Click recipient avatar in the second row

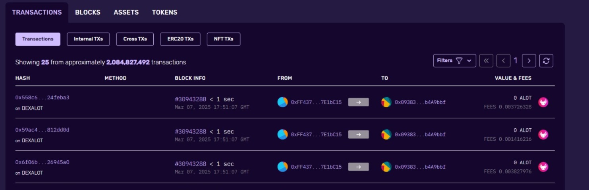point(386,135)
